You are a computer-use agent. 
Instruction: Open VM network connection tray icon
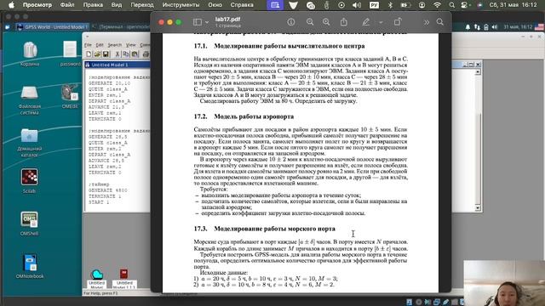tap(477, 27)
